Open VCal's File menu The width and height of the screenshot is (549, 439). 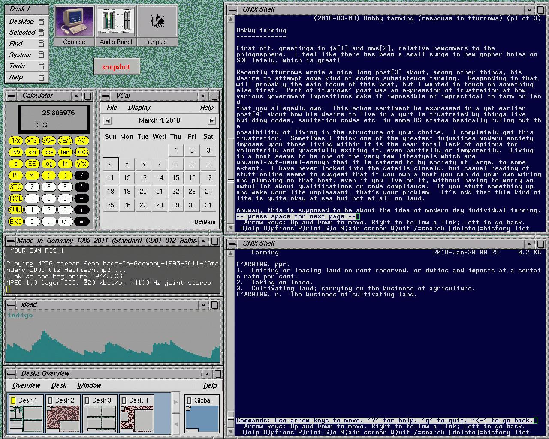pyautogui.click(x=112, y=108)
